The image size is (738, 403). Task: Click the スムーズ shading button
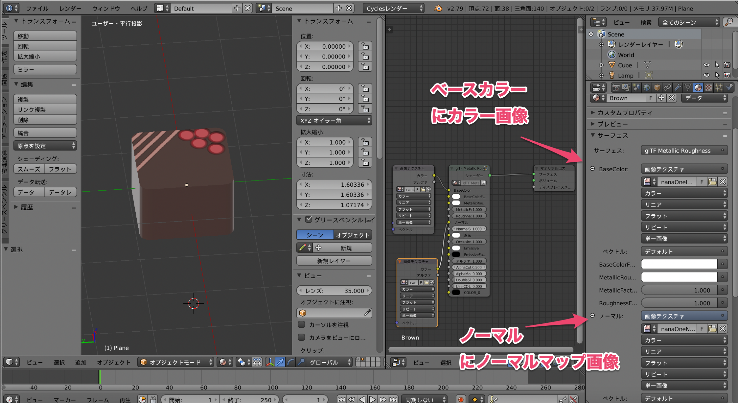pyautogui.click(x=29, y=169)
